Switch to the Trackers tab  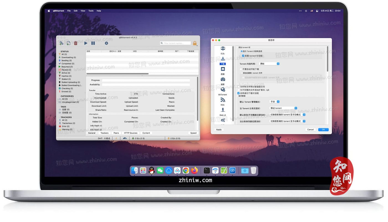[104, 133]
